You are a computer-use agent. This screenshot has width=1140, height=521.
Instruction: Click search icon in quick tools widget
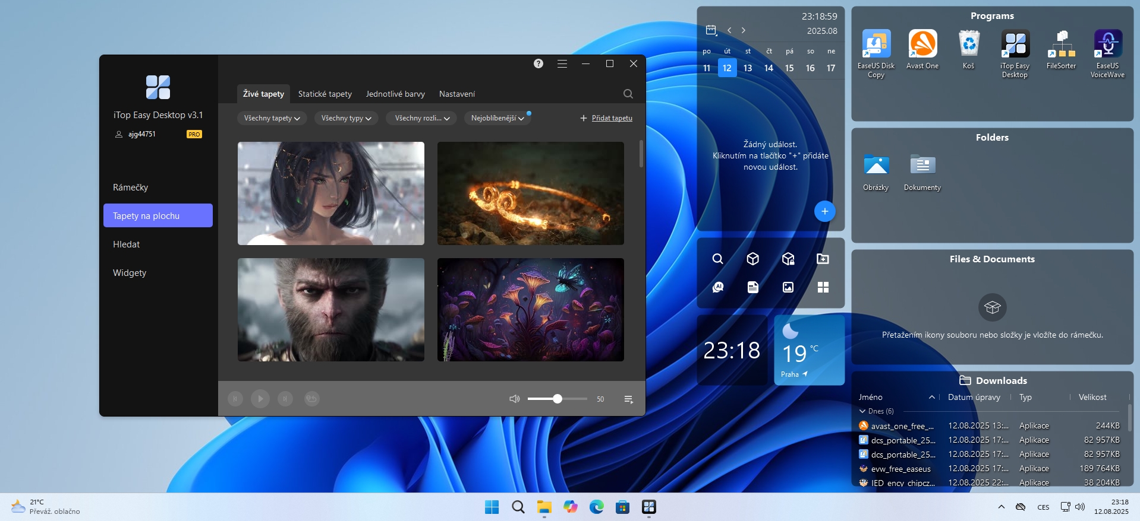pyautogui.click(x=718, y=259)
